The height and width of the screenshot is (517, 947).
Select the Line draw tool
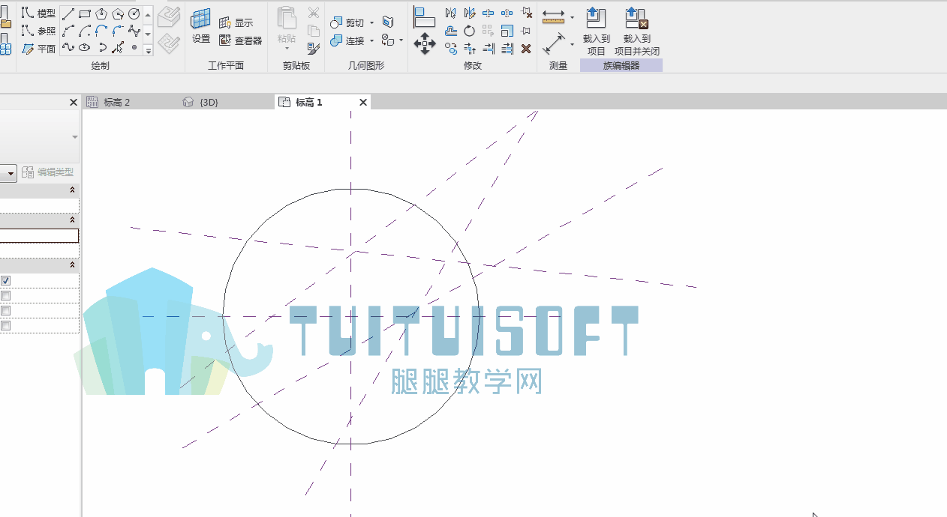coord(68,14)
